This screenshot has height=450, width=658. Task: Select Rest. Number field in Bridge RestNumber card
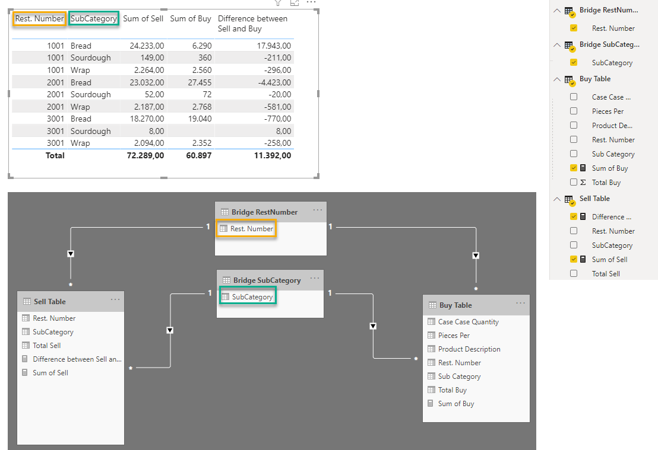coord(252,229)
